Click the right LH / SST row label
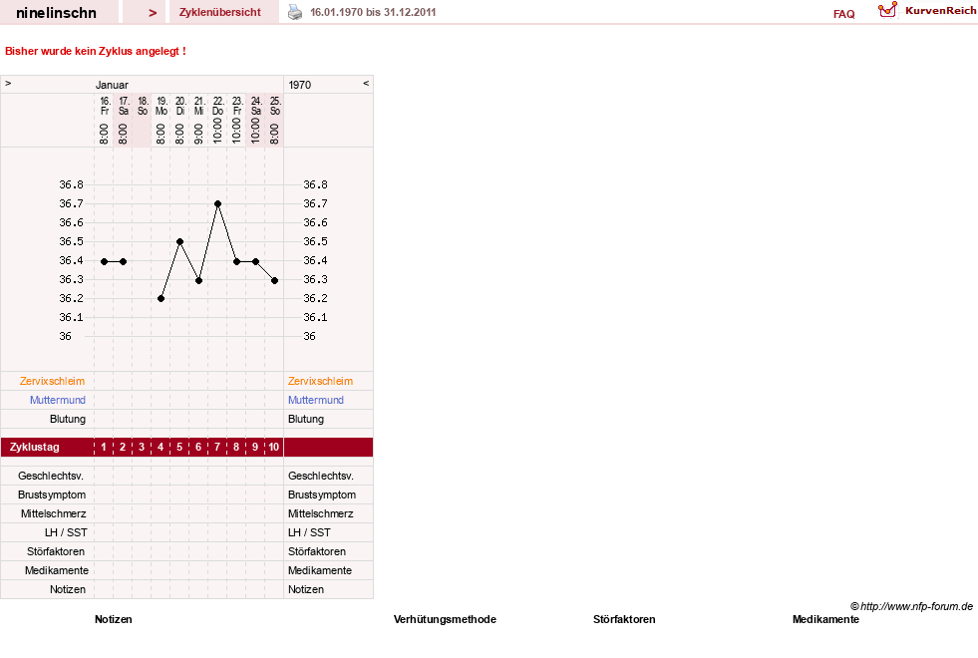Viewport: 978px width, 658px height. pos(309,532)
